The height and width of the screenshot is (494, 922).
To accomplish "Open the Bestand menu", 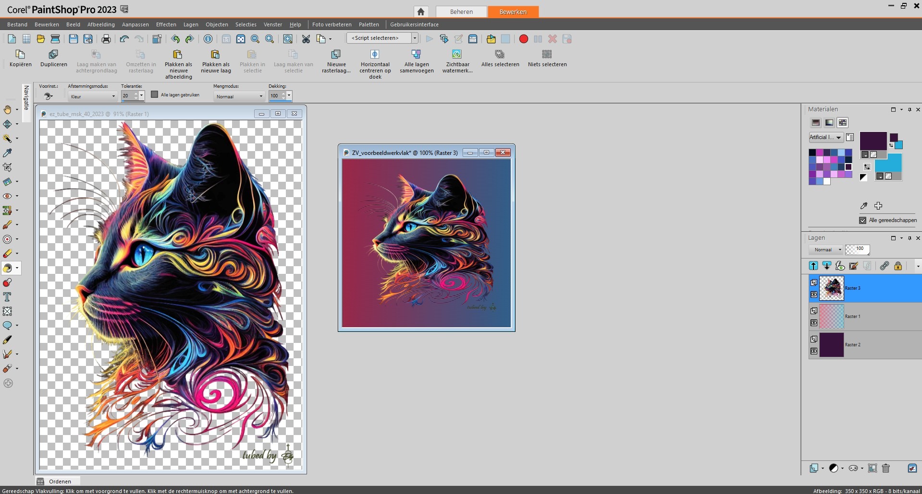I will (x=17, y=24).
